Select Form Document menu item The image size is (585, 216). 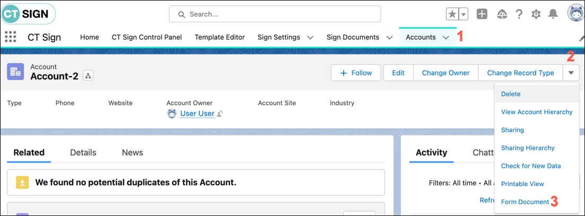click(x=537, y=202)
